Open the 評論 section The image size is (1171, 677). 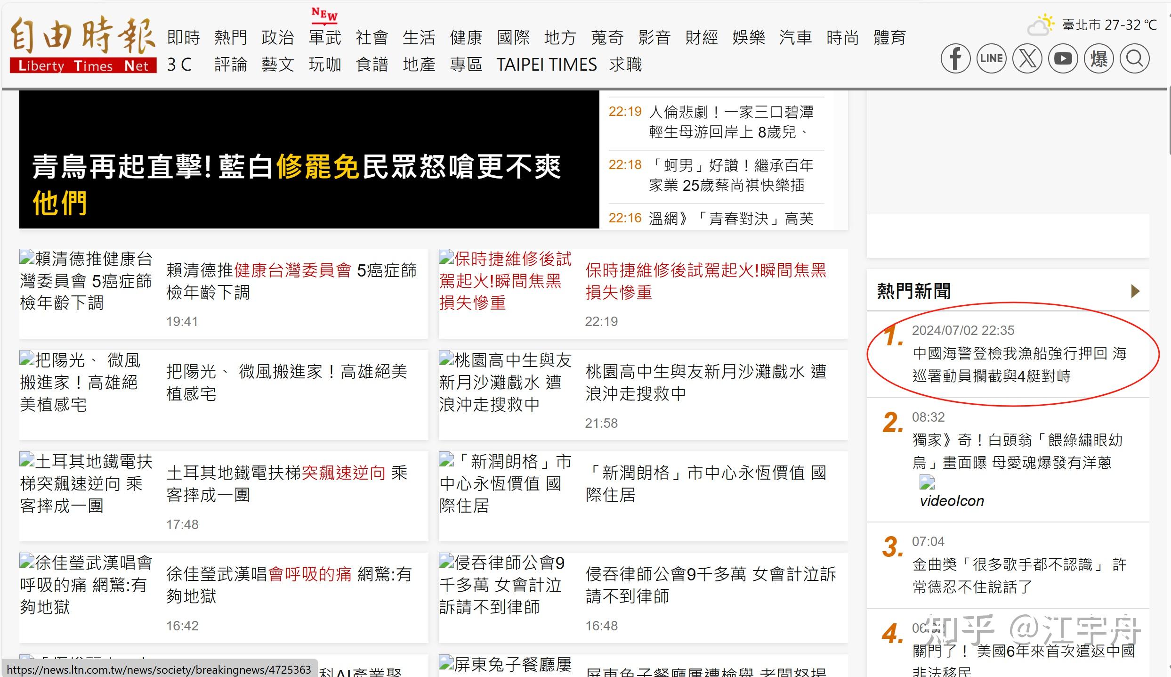point(231,65)
